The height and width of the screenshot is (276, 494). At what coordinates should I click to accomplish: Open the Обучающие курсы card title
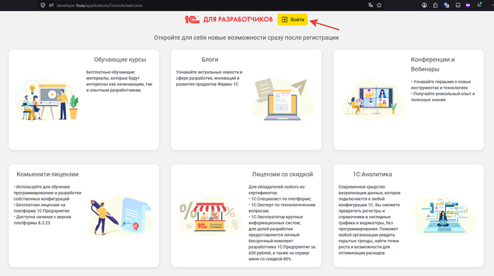click(x=120, y=59)
